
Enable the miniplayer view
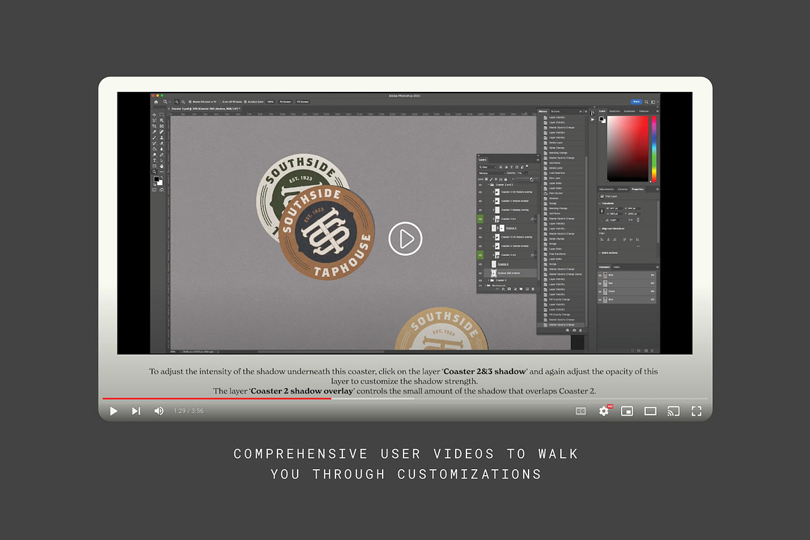tap(627, 410)
